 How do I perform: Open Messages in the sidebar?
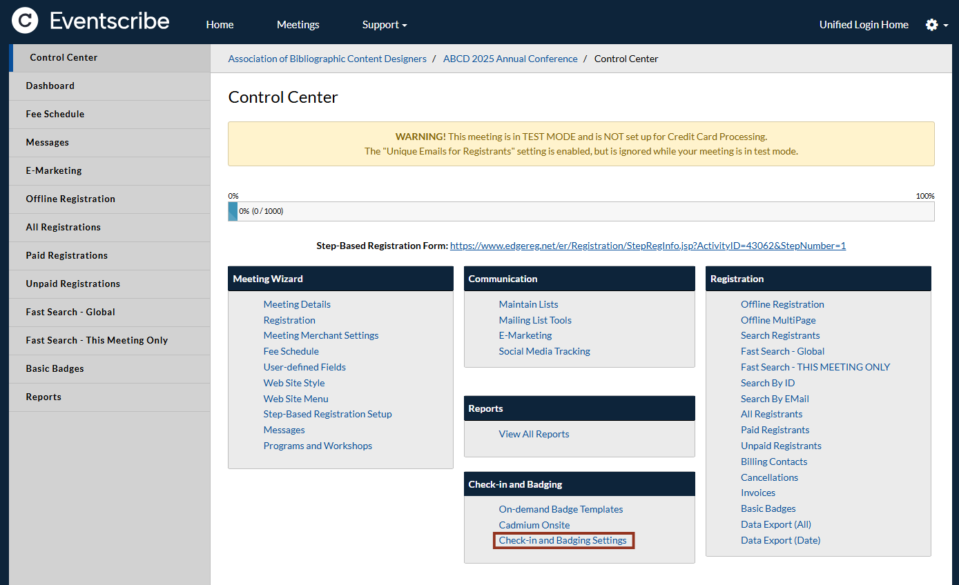coord(110,143)
